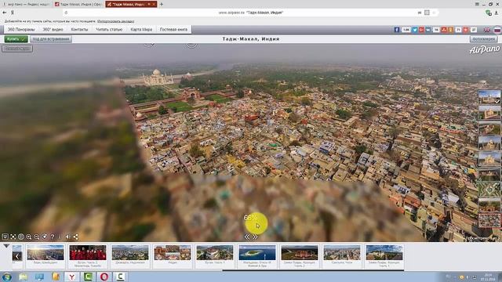The width and height of the screenshot is (502, 282).
Task: Share on Google Plus icon
Action: point(421,30)
